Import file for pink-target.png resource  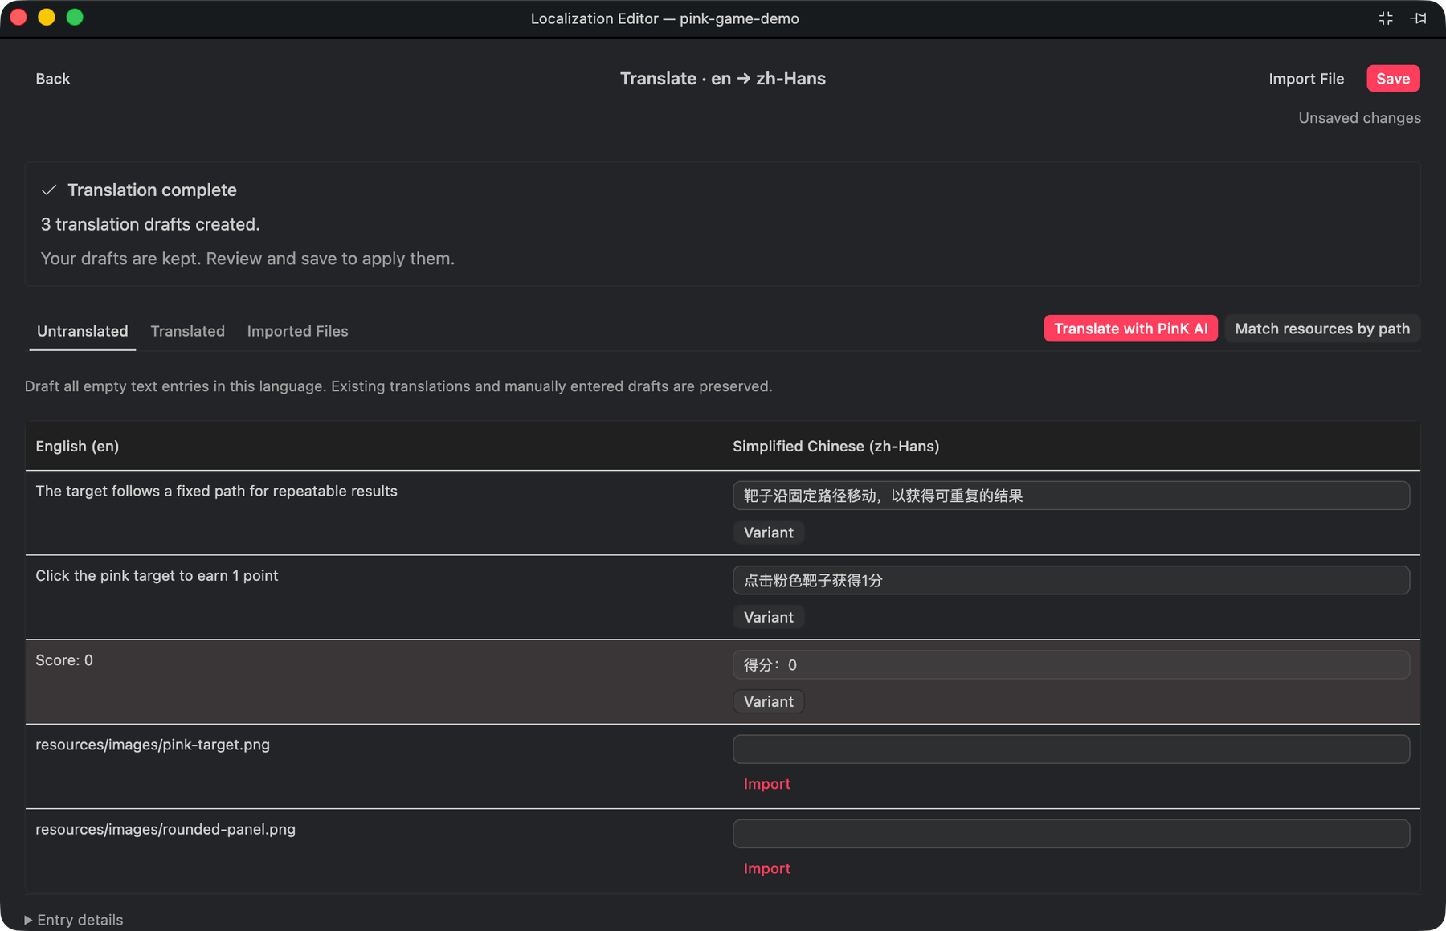pos(767,784)
